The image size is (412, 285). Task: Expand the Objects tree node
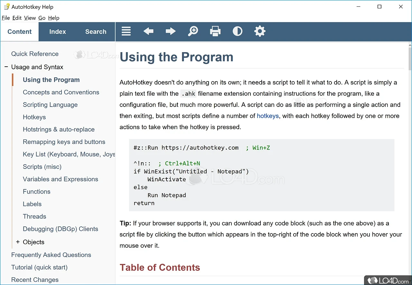(18, 242)
